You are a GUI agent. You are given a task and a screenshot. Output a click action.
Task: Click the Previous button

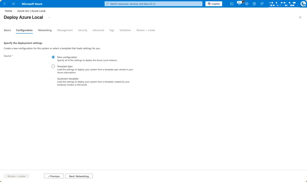[x=54, y=176]
